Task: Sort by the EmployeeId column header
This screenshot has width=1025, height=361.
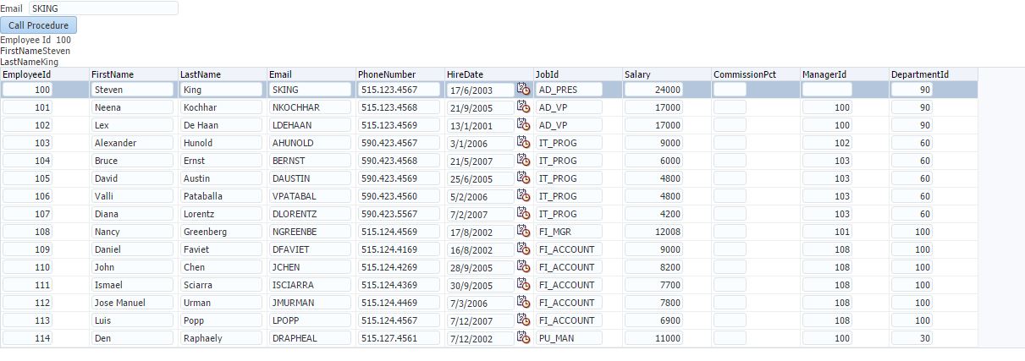Action: [x=44, y=74]
